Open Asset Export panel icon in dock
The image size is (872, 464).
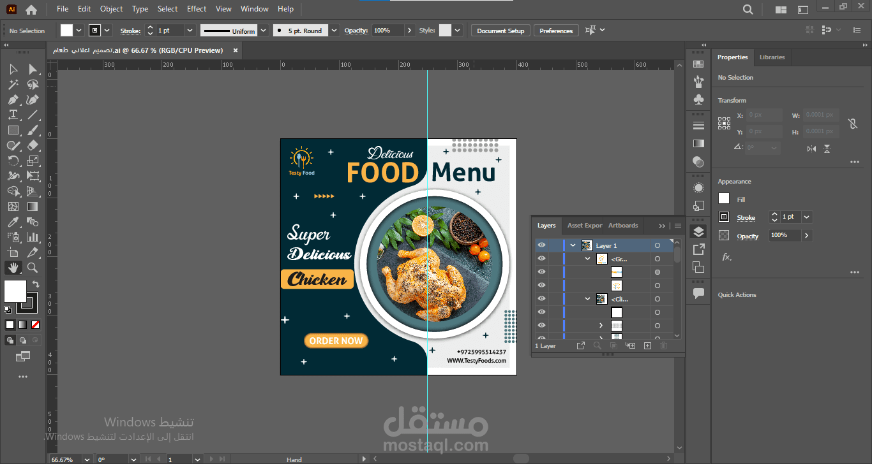pyautogui.click(x=698, y=249)
